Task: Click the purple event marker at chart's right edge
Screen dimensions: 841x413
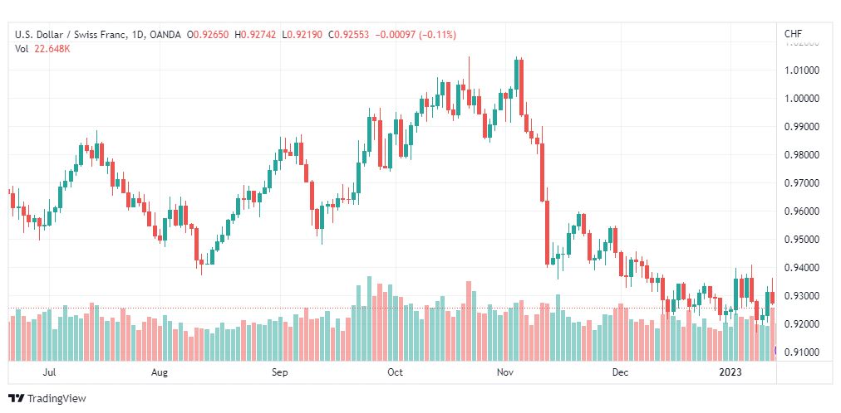Action: 775,351
